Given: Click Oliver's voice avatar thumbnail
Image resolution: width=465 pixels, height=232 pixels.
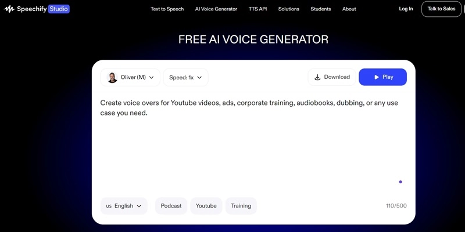Looking at the screenshot, I should click(x=113, y=77).
